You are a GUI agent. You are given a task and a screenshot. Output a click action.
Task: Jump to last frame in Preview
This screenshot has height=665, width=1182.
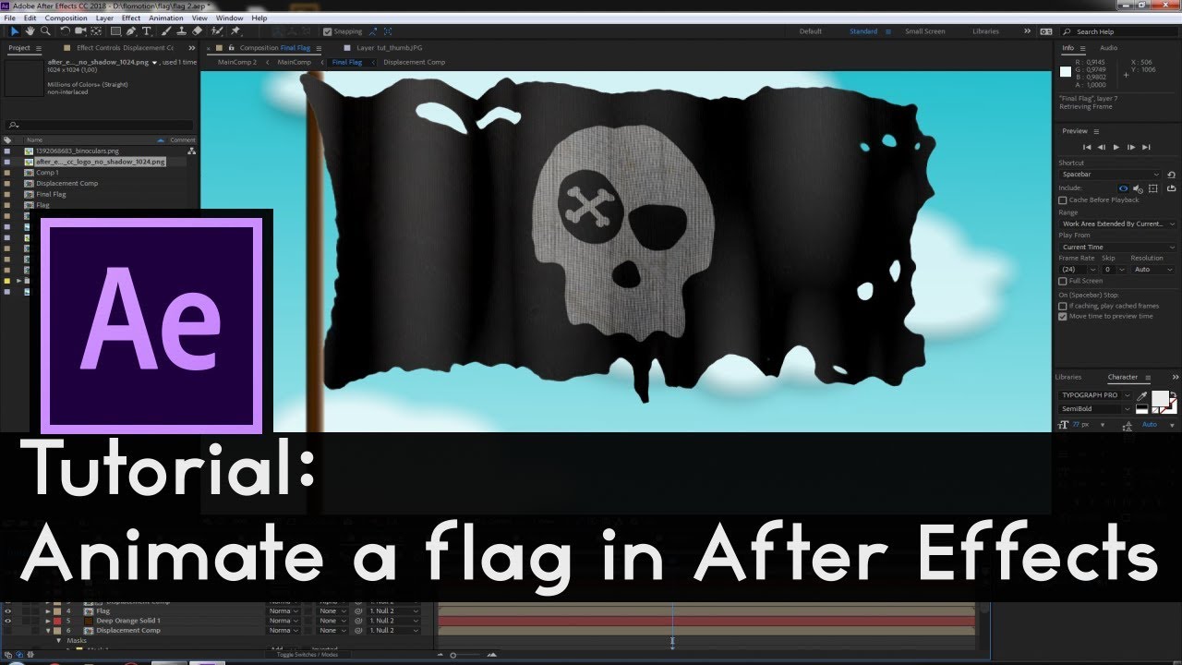(x=1146, y=147)
